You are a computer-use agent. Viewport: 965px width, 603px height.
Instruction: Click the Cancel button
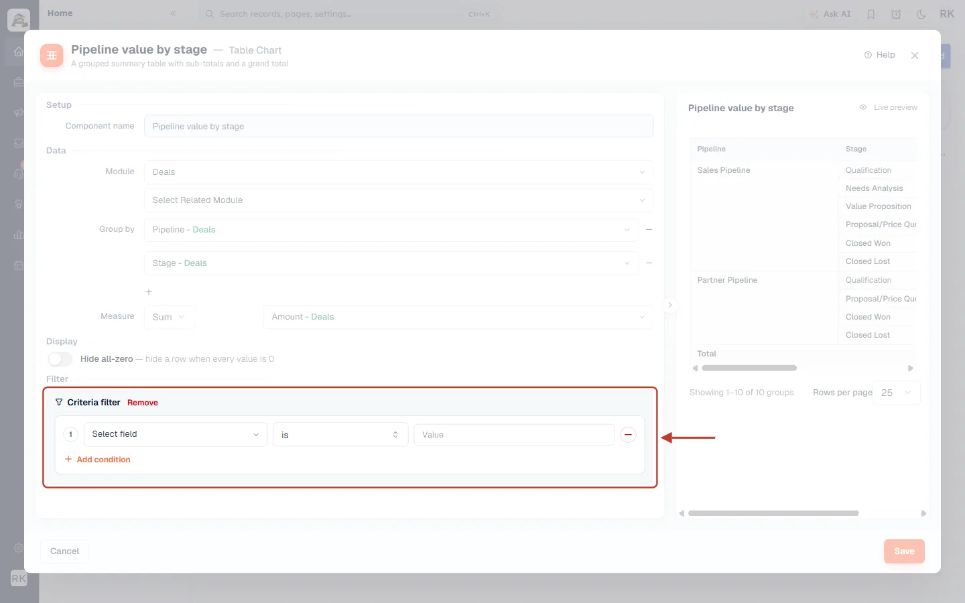click(x=64, y=551)
